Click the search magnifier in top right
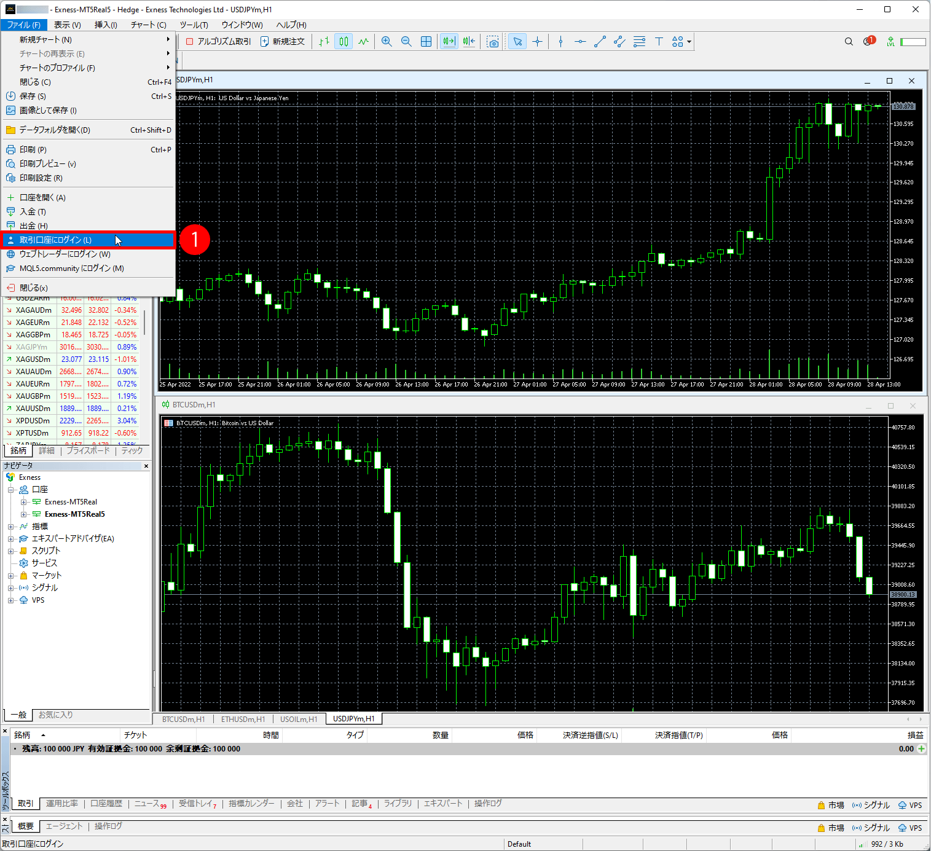931x851 pixels. point(849,42)
